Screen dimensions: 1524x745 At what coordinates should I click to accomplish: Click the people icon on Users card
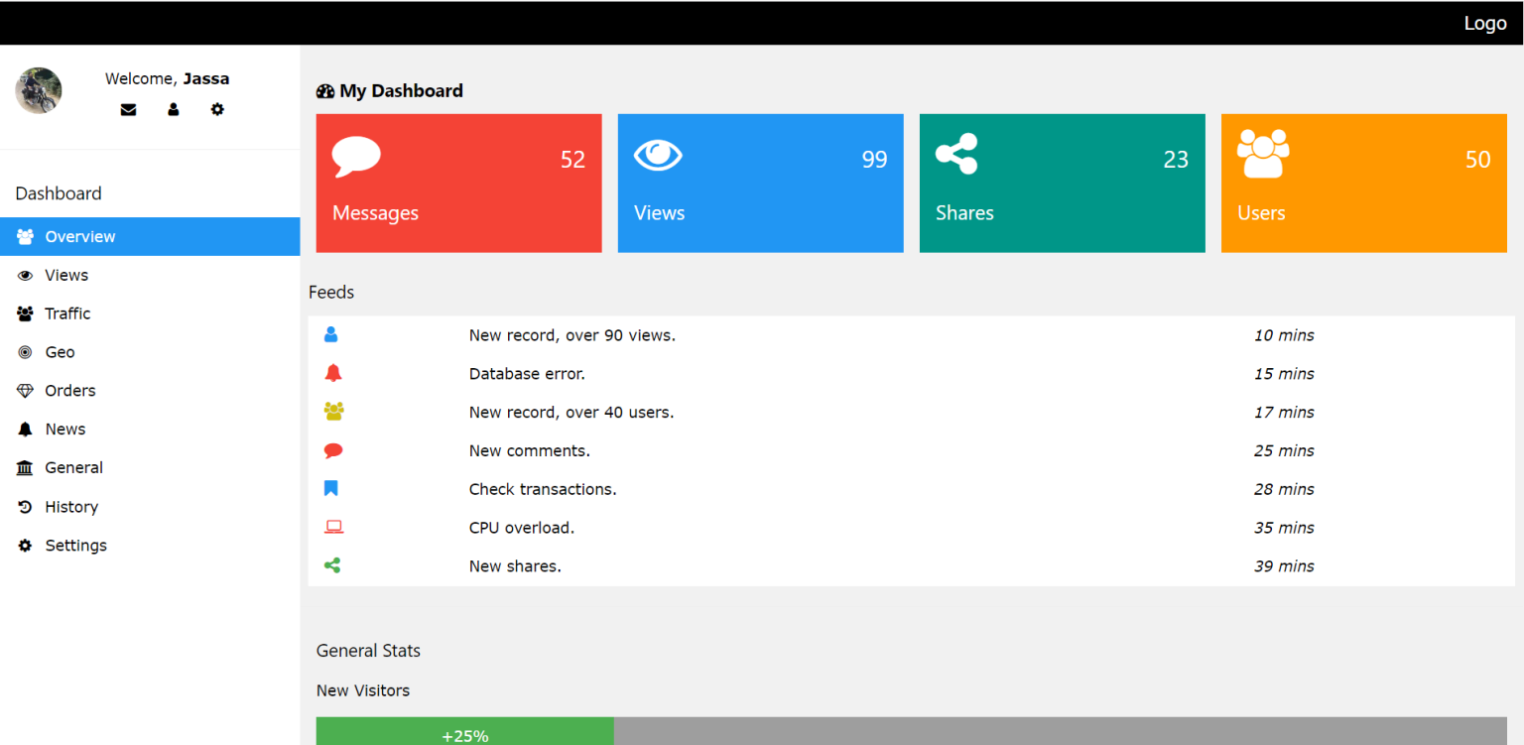[1263, 154]
